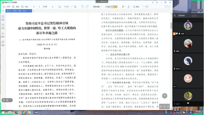Open the 更换背景 background dropdown

tap(98, 7)
